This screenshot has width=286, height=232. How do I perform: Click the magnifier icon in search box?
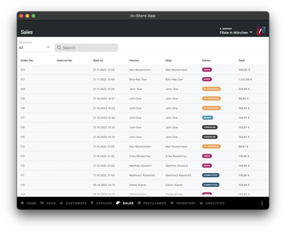(59, 48)
